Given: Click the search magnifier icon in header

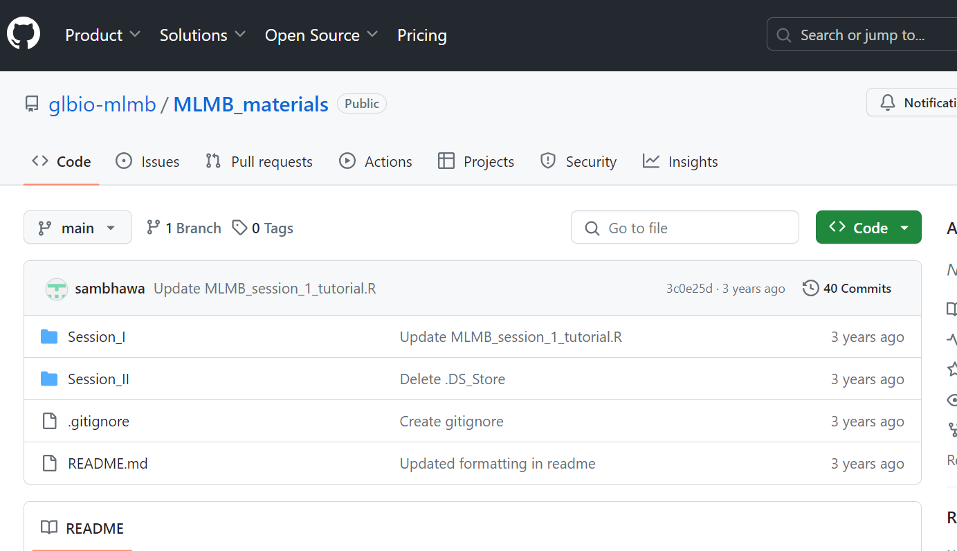Looking at the screenshot, I should pos(784,35).
